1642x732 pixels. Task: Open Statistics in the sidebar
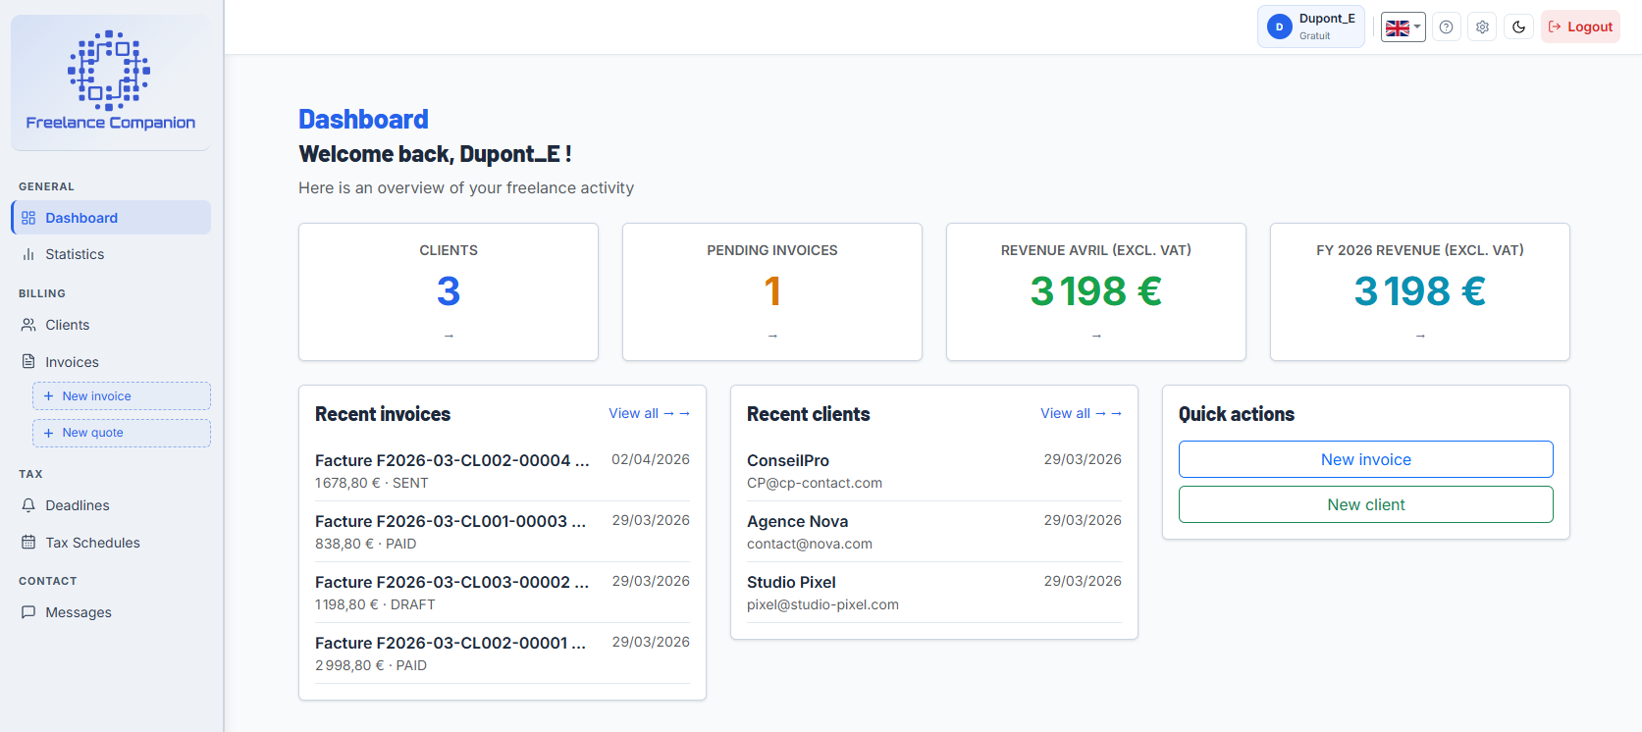(x=111, y=254)
